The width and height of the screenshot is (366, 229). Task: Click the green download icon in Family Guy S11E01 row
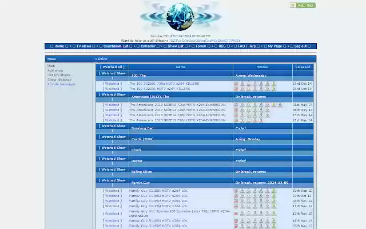273,191
